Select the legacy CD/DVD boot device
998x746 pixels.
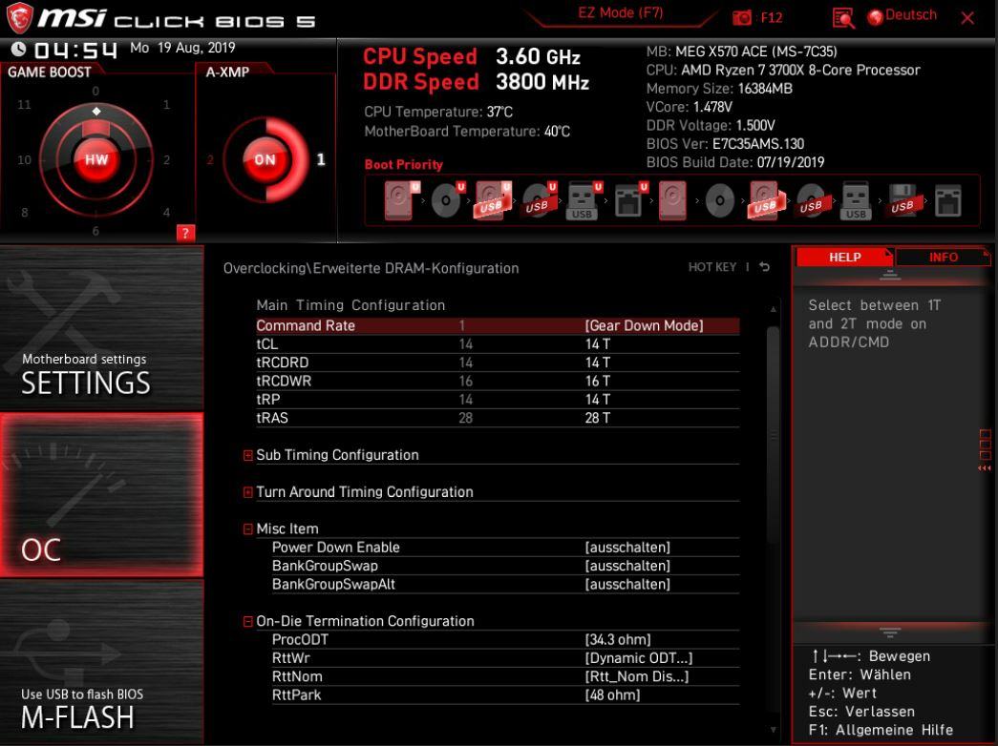(x=720, y=200)
